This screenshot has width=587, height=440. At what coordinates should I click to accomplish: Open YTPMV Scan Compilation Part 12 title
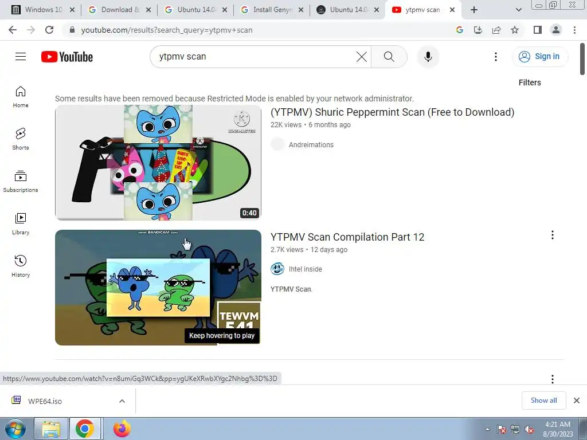click(347, 237)
